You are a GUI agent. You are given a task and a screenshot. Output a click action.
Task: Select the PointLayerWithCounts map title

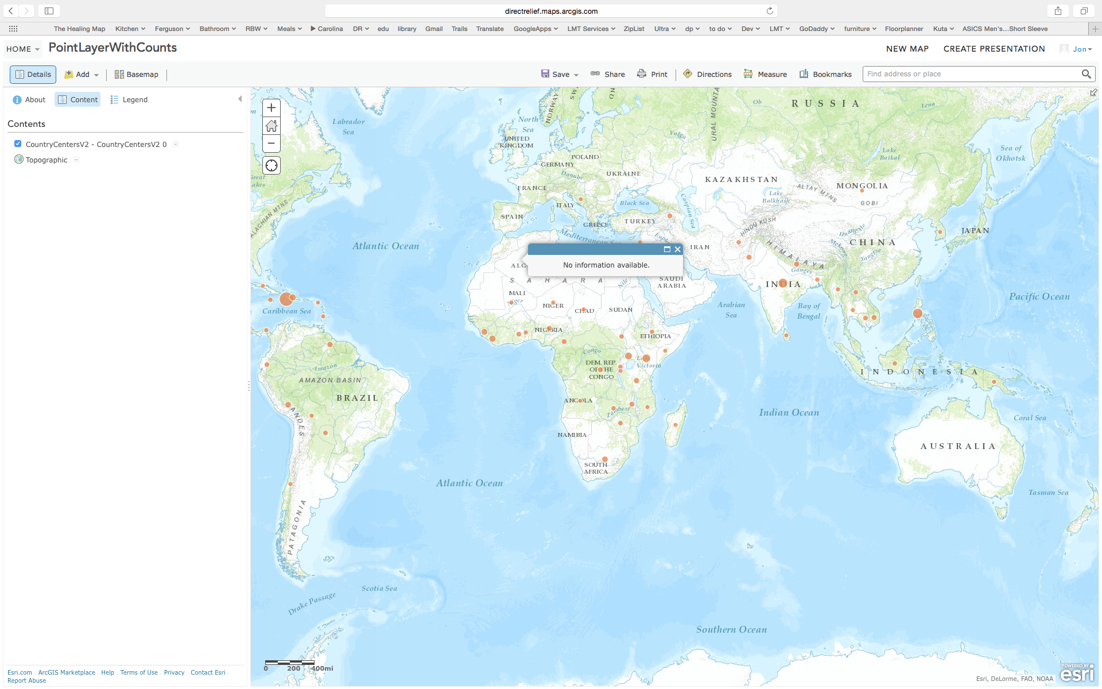[x=112, y=48]
